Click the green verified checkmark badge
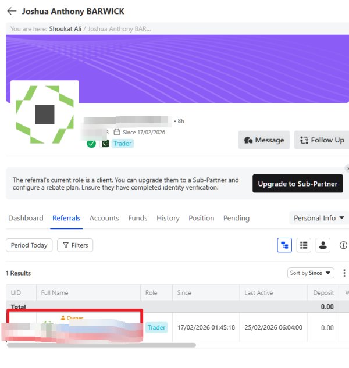 [x=91, y=144]
